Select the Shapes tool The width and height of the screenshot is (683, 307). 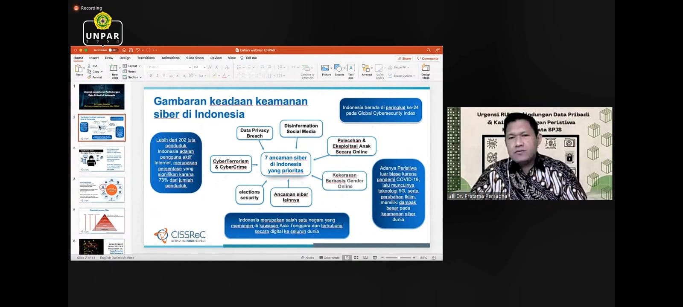339,69
